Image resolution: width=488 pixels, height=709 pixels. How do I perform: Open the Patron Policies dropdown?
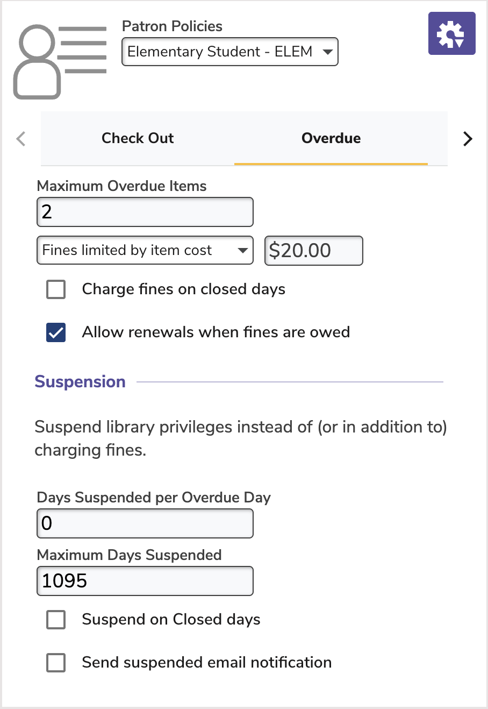point(229,52)
